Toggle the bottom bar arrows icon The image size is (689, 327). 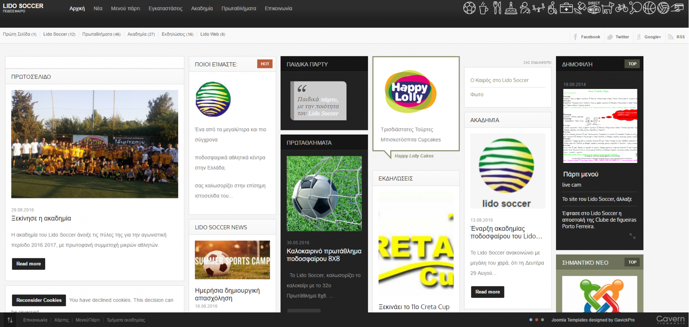click(x=10, y=320)
